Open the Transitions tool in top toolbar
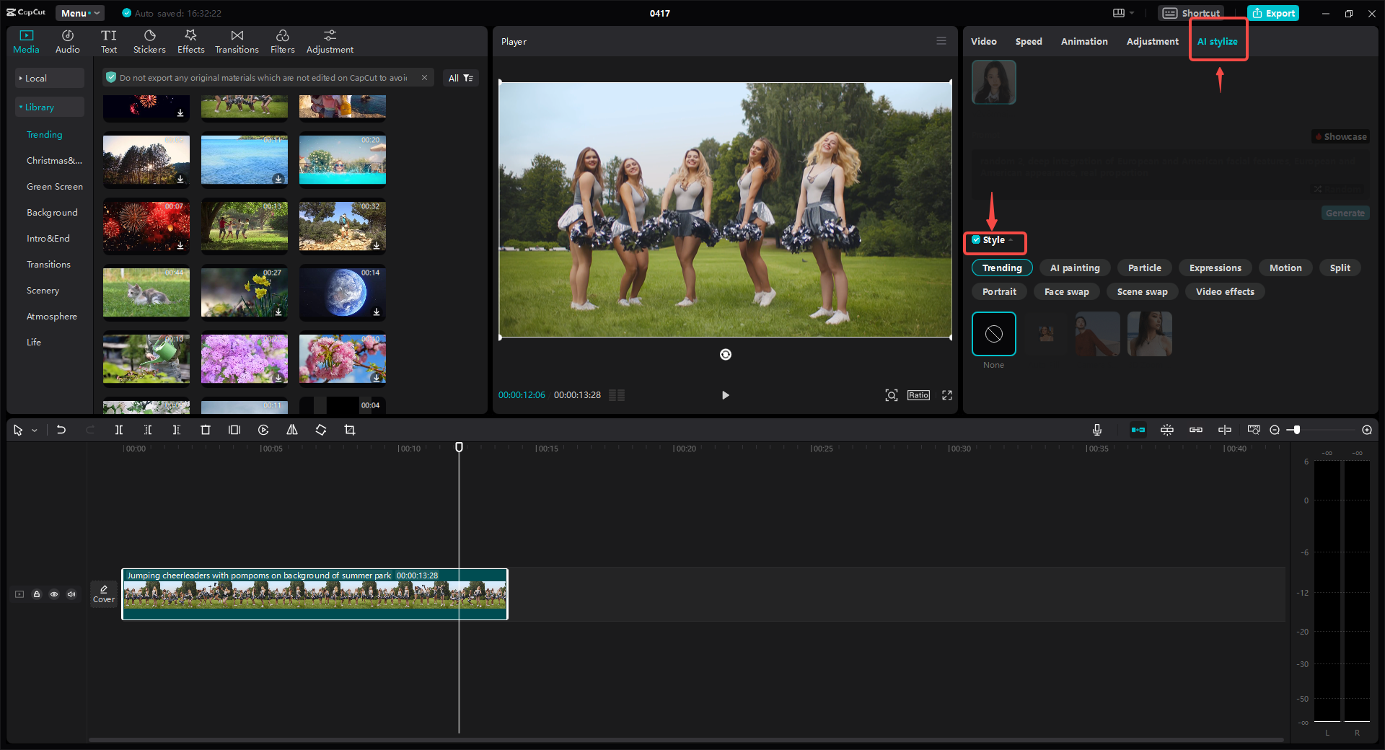This screenshot has height=750, width=1385. pos(237,42)
